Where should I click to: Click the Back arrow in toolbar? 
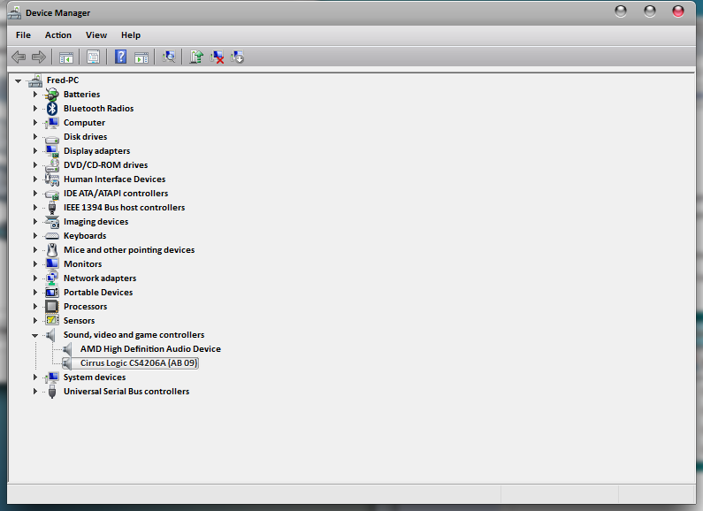tap(19, 57)
